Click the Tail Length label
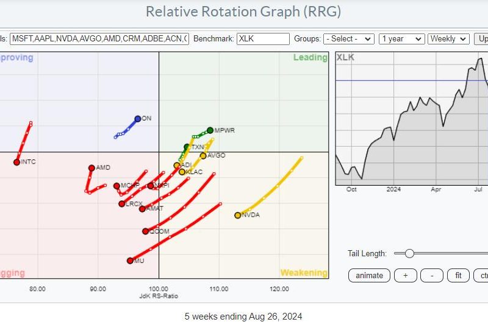Image resolution: width=488 pixels, height=322 pixels. [x=367, y=254]
